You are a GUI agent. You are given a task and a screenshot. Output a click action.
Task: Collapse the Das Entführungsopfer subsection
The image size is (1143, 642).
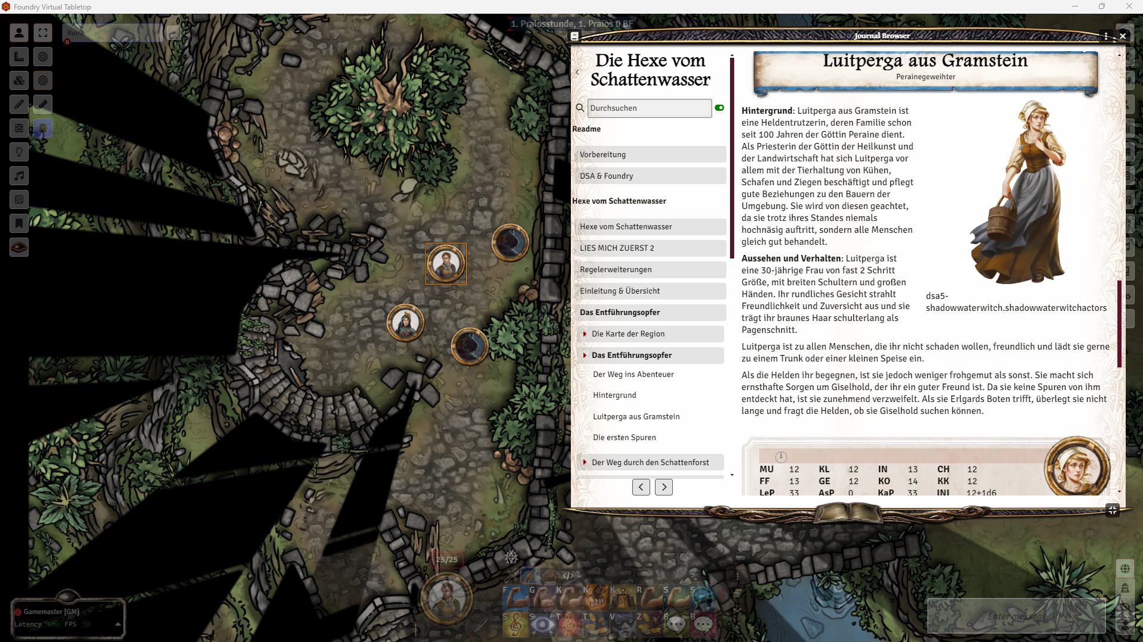(x=585, y=355)
